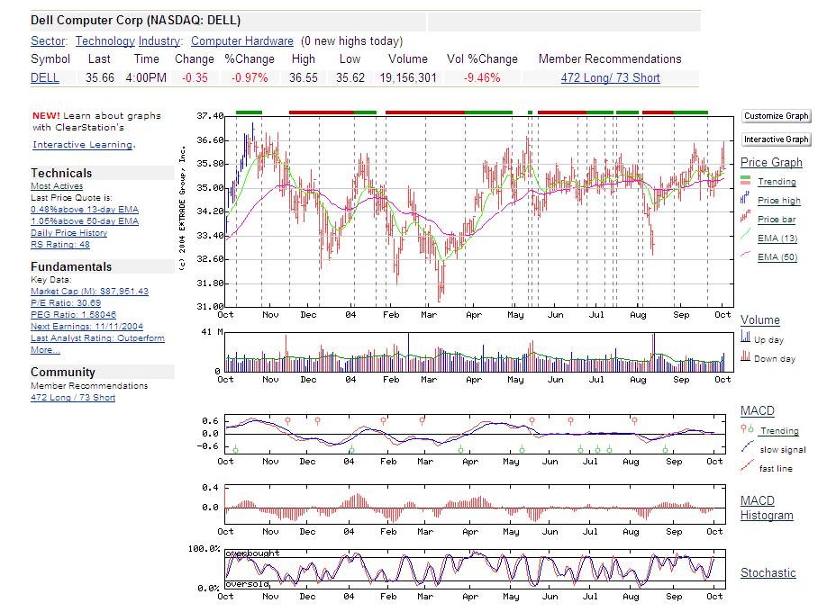Click the magenta EMA (50) line icon

click(745, 255)
